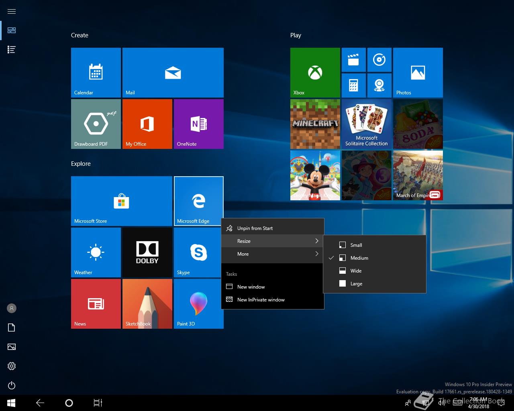
Task: Open the Paint 3D tile
Action: coord(199,304)
